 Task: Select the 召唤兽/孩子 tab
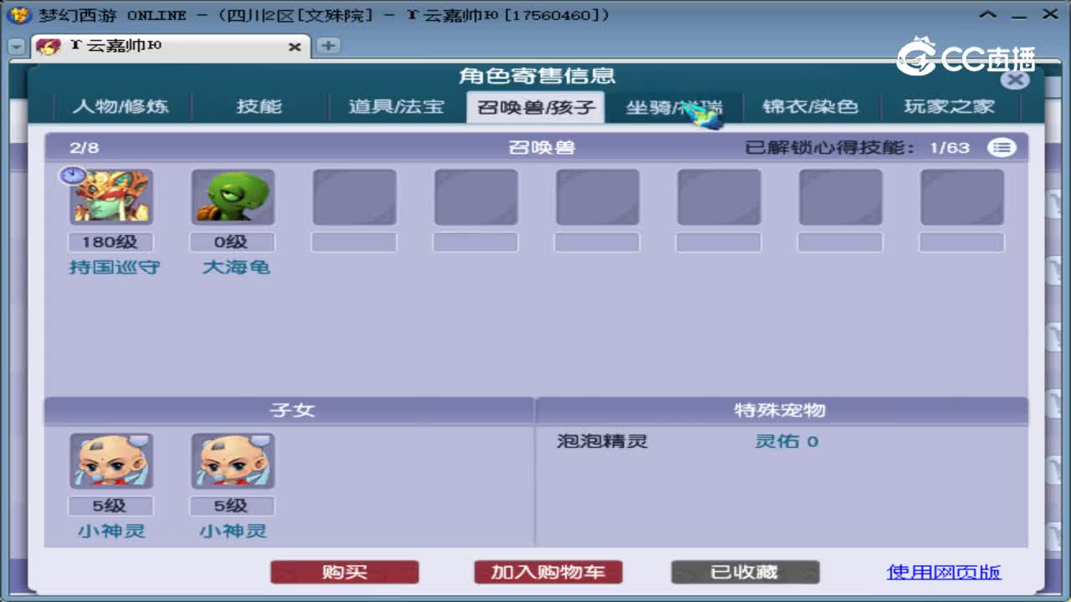pos(535,107)
